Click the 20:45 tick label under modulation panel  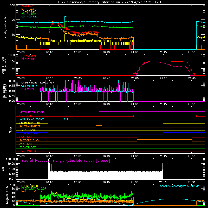click(106, 104)
